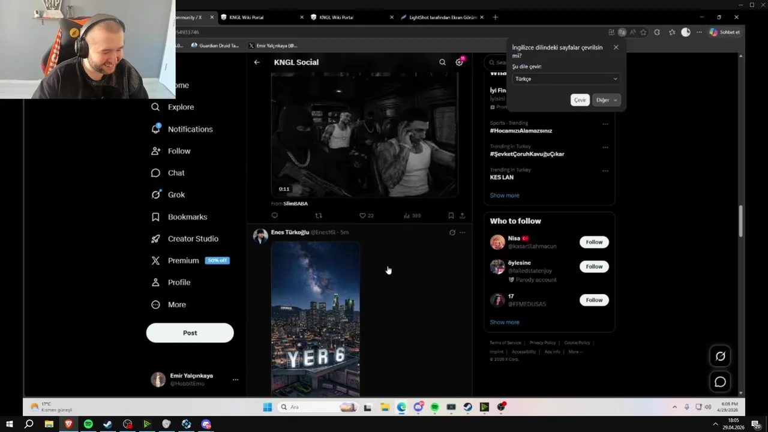This screenshot has height=432, width=768.
Task: Open the Follow sidebar item
Action: pyautogui.click(x=171, y=151)
